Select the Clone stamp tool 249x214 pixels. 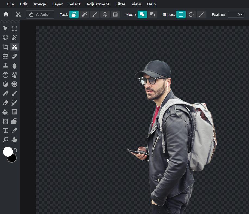(x=5, y=66)
